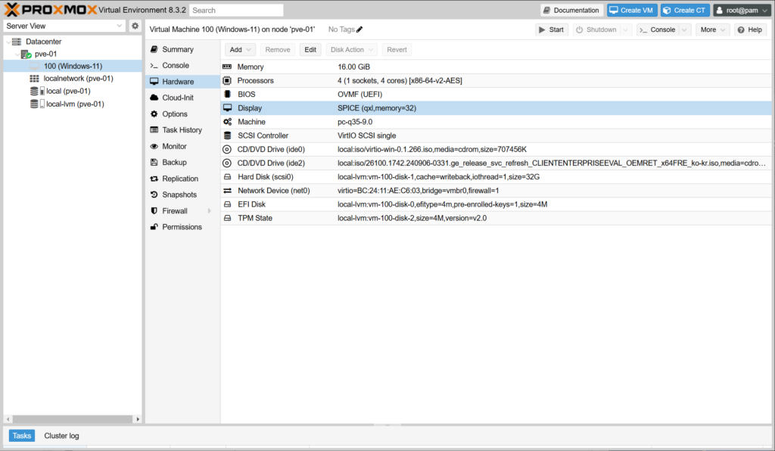Expand the Add hardware dropdown
The image size is (775, 451).
pos(241,49)
